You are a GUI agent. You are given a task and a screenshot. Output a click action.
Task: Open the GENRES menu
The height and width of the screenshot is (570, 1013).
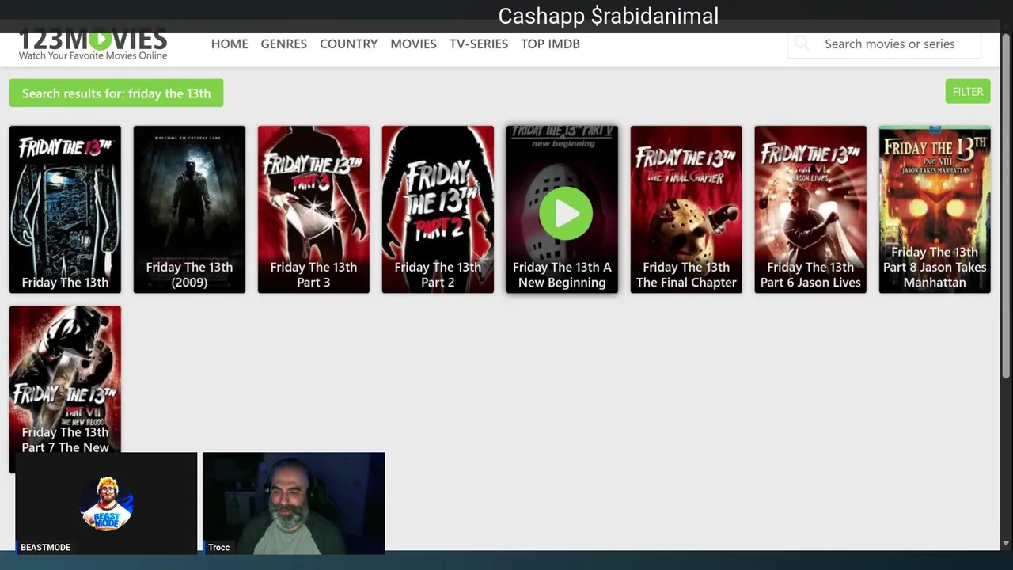click(x=283, y=44)
